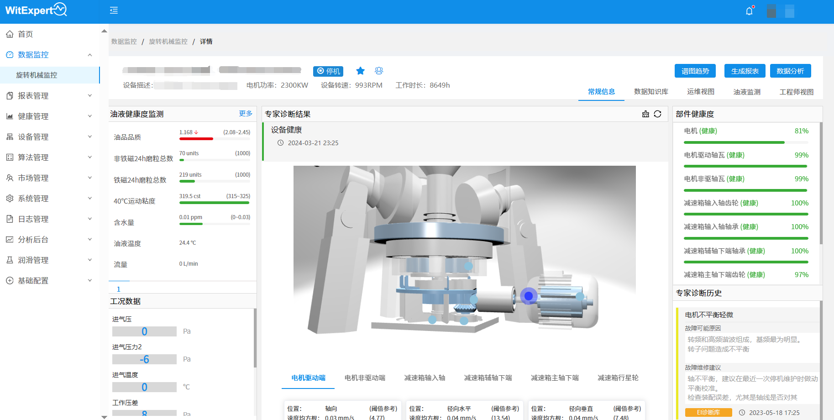The width and height of the screenshot is (834, 420).
Task: Open the notification bell
Action: tap(749, 11)
